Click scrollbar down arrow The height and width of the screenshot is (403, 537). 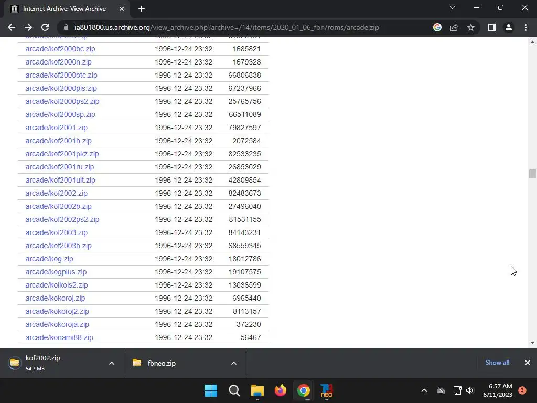click(x=532, y=343)
